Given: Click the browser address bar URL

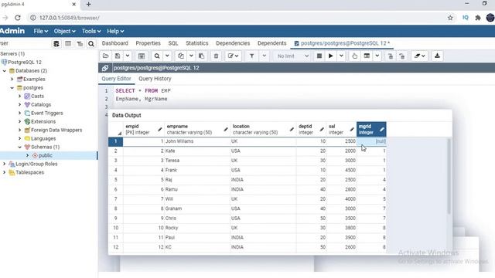Looking at the screenshot, I should pyautogui.click(x=69, y=18).
